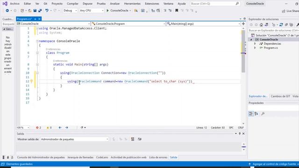Go to previous issue arrow in editor footer
The image size is (299, 168).
(x=60, y=127)
